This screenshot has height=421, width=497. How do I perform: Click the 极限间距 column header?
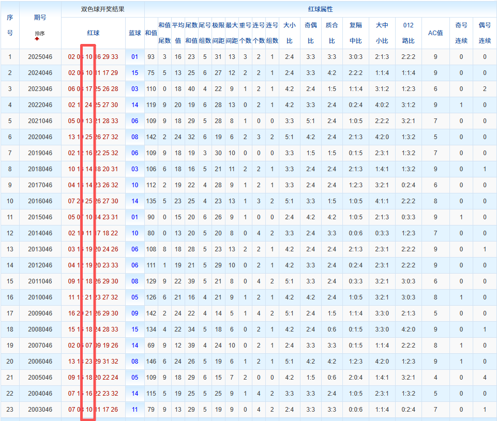pos(218,33)
